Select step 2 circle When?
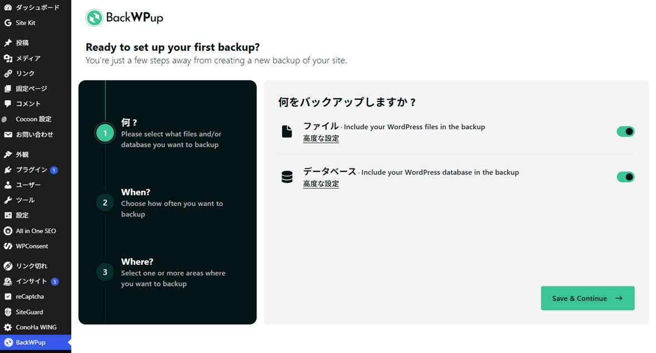 105,202
